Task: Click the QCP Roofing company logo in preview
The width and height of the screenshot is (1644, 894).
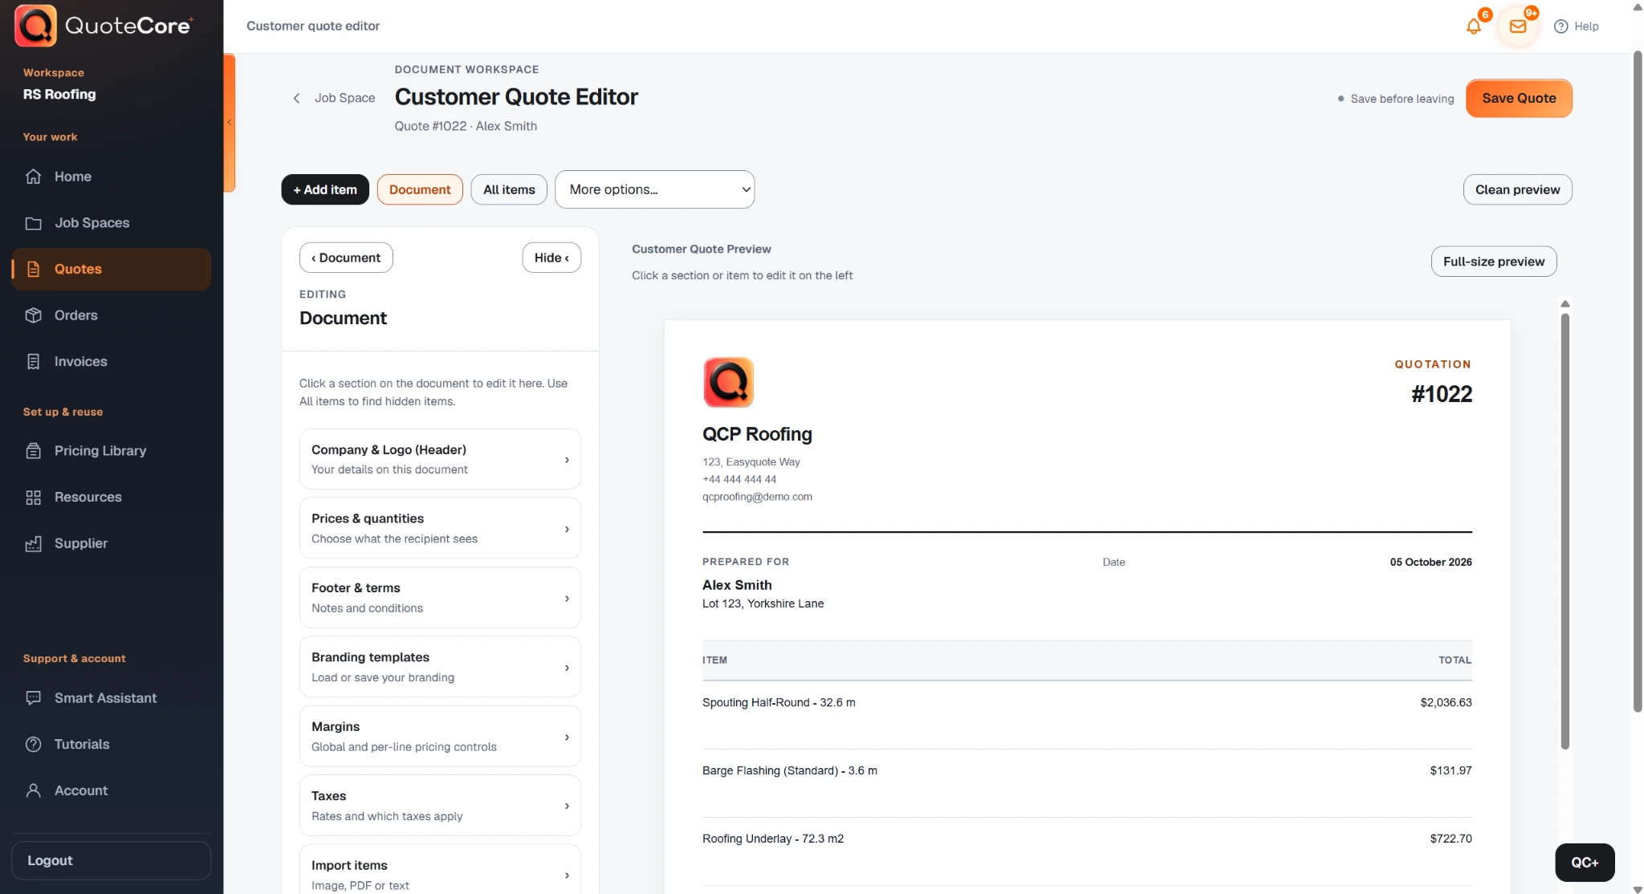Action: pyautogui.click(x=728, y=382)
